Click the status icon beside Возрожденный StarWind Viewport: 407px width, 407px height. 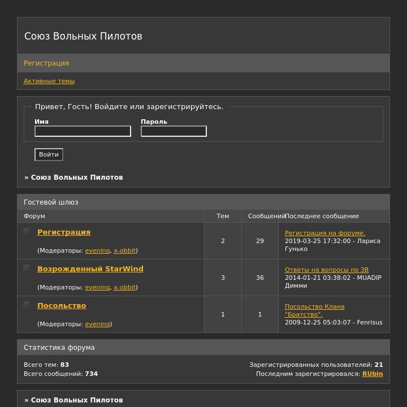click(27, 267)
